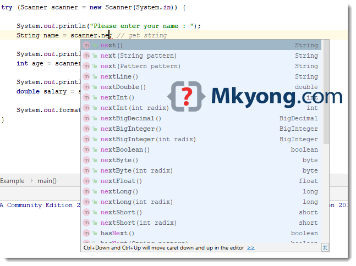This screenshot has height=266, width=356.
Task: Click method icon beside nextBoolean()
Action: click(x=86, y=149)
